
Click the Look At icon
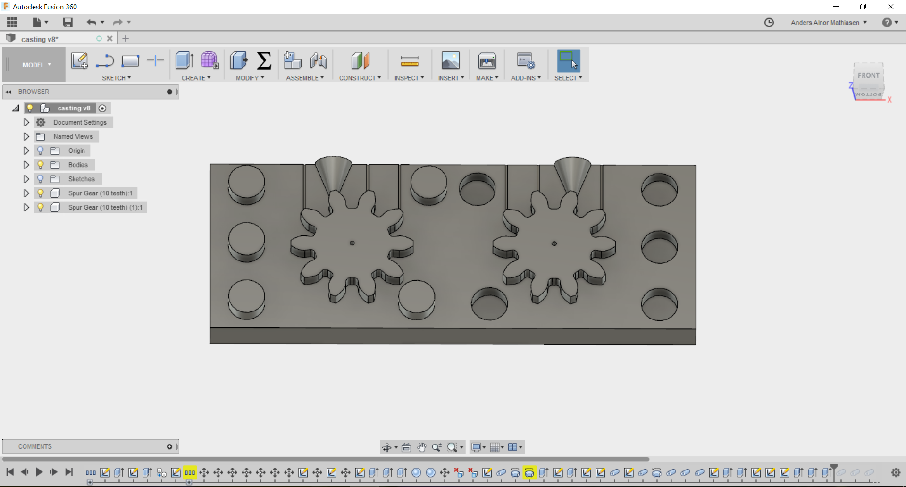(x=406, y=447)
